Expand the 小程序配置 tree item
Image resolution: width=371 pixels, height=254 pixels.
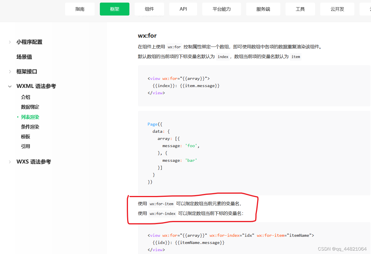[x=29, y=42]
